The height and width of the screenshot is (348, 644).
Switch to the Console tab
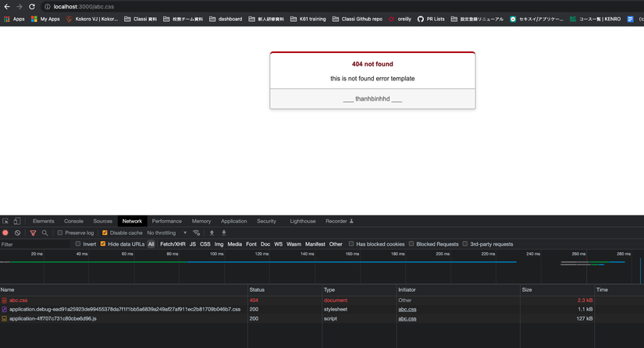73,221
